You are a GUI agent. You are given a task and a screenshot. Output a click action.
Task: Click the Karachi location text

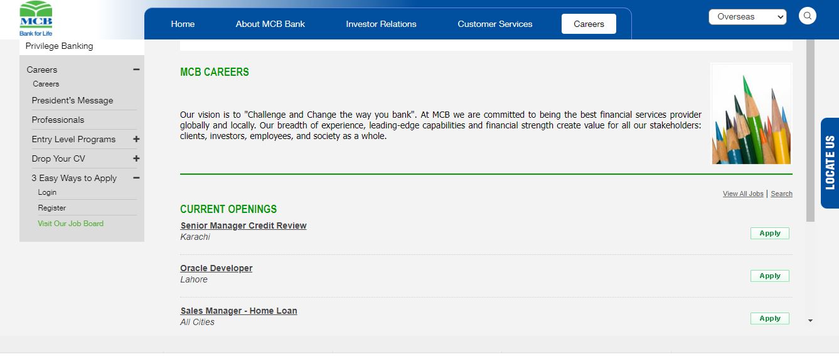click(195, 237)
